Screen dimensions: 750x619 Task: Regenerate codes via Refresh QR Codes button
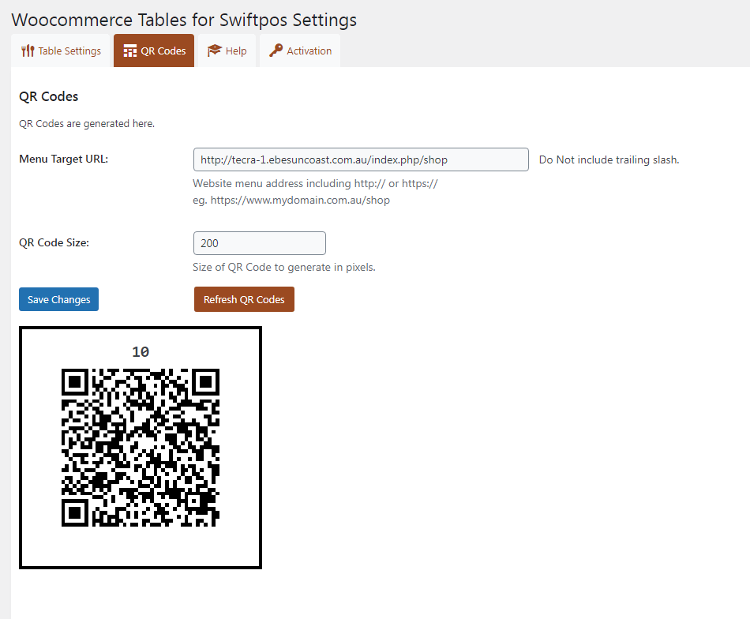(x=244, y=299)
